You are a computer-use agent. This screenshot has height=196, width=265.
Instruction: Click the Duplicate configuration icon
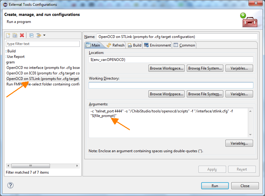[x=15, y=36]
